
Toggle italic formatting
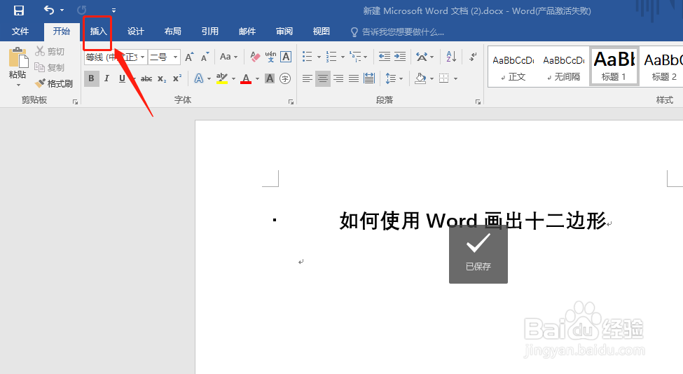tap(106, 78)
